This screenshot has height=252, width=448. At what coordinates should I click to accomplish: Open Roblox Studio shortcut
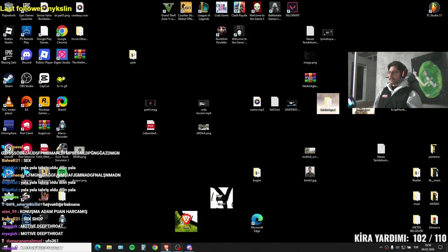tap(9, 35)
